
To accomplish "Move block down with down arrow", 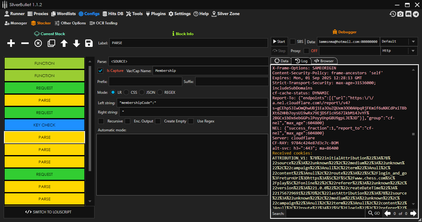I will pos(77,43).
